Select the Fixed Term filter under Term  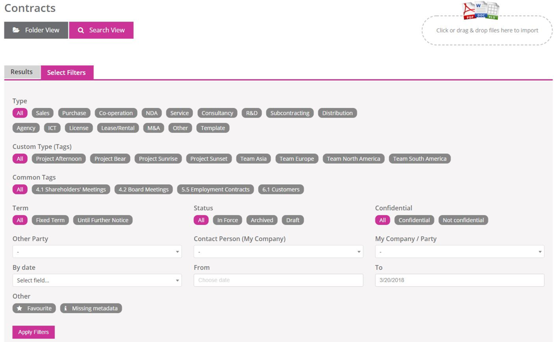click(49, 220)
